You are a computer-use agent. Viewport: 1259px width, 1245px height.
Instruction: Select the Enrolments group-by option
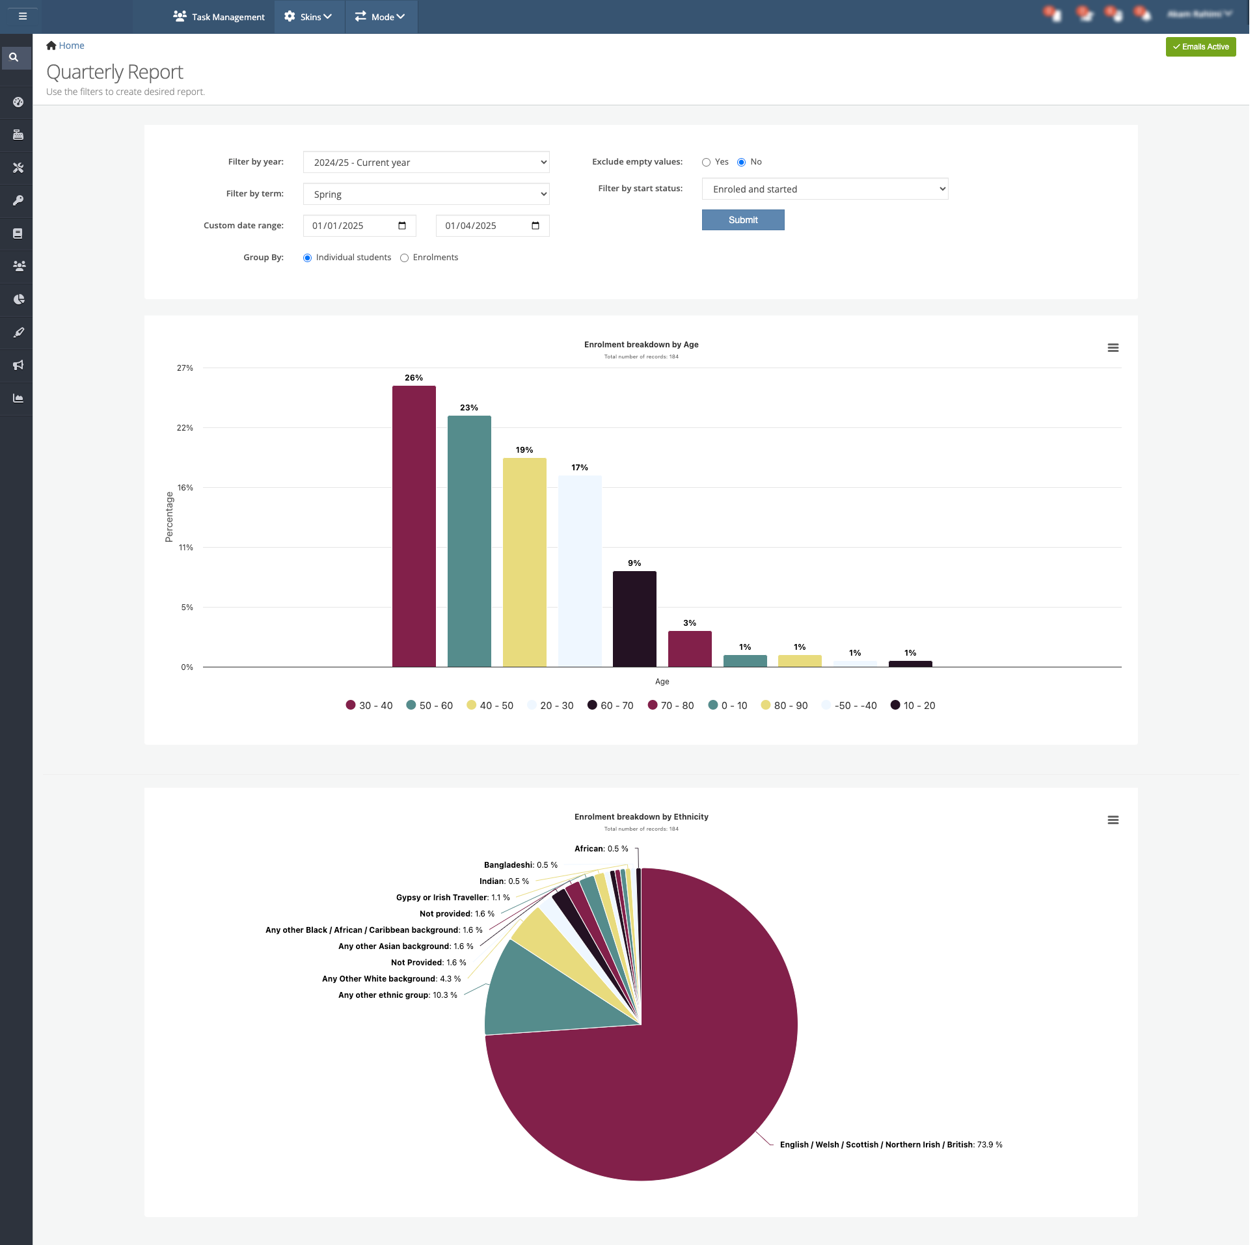(x=404, y=258)
